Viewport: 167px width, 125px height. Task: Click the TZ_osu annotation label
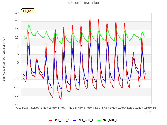(28, 11)
